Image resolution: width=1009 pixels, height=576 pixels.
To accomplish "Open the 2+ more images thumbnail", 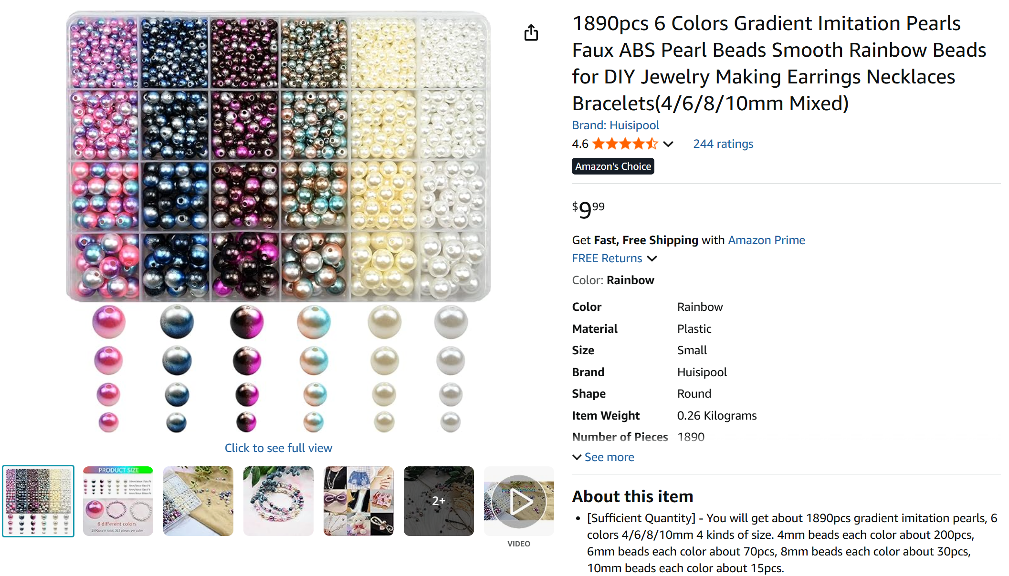I will [439, 501].
